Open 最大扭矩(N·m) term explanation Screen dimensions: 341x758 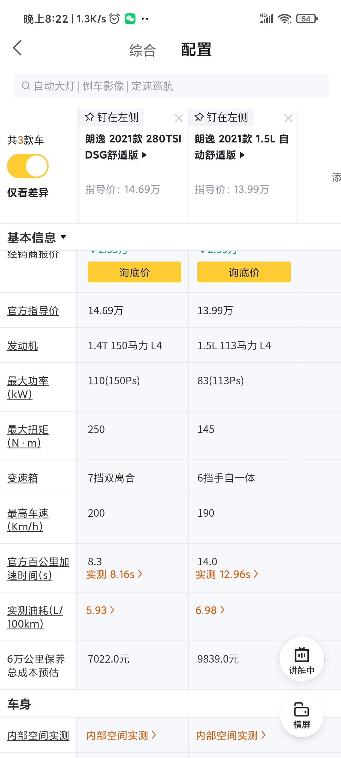click(x=28, y=436)
